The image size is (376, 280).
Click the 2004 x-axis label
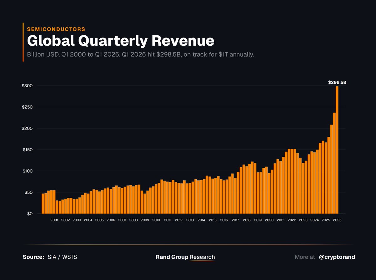pyautogui.click(x=88, y=220)
